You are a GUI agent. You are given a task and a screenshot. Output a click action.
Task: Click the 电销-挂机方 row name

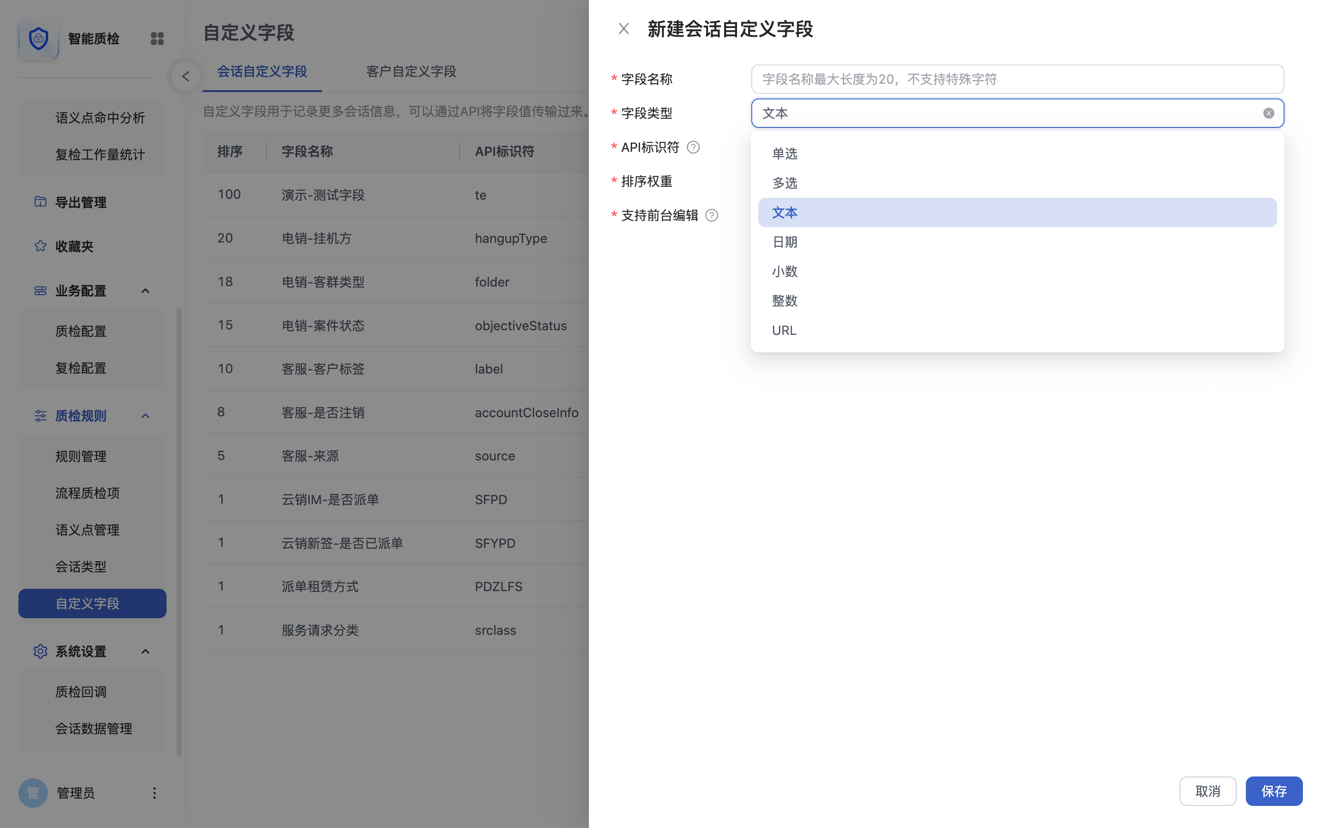click(317, 238)
